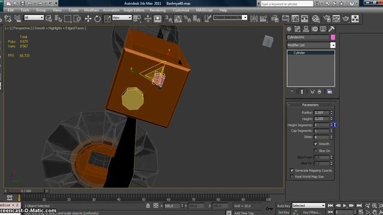Screen dimensions: 383x215
Task: Open the Modifiers menu
Action: coord(92,10)
